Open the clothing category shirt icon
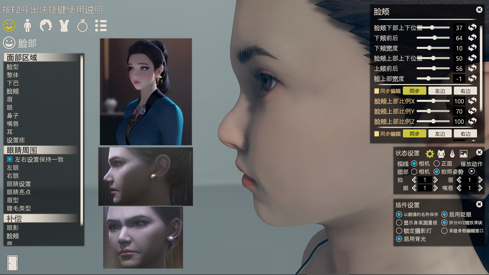Viewport: 489px width, 275px height. coord(64,26)
